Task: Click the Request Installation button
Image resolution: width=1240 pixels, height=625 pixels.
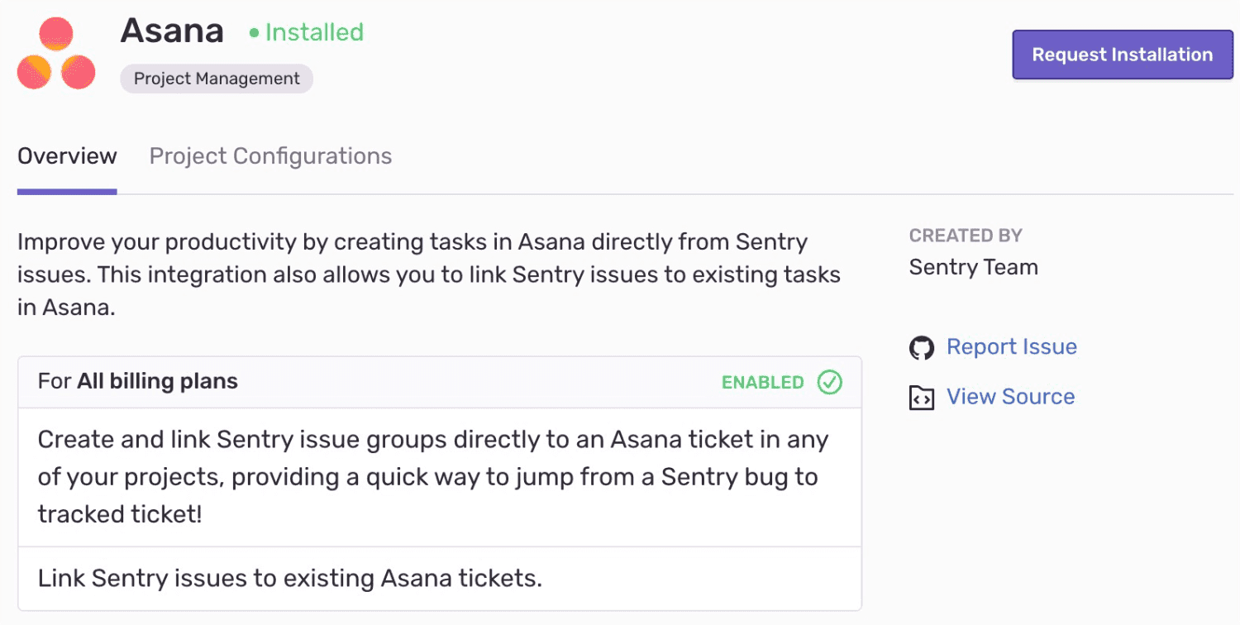Action: click(1122, 54)
